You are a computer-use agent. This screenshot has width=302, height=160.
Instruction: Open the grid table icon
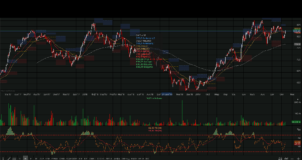tap(14, 158)
